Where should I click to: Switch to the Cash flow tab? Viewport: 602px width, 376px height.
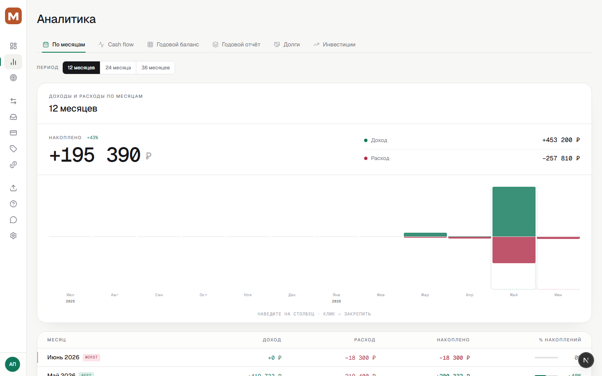click(116, 44)
